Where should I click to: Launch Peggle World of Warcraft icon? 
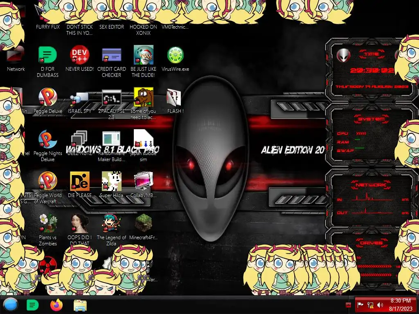(x=47, y=181)
